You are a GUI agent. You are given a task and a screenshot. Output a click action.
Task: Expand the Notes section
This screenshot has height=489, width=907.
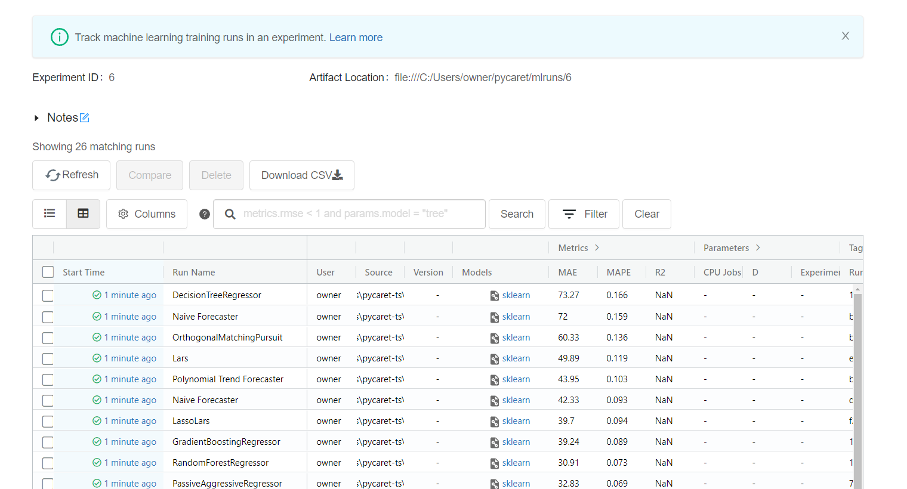click(x=37, y=117)
